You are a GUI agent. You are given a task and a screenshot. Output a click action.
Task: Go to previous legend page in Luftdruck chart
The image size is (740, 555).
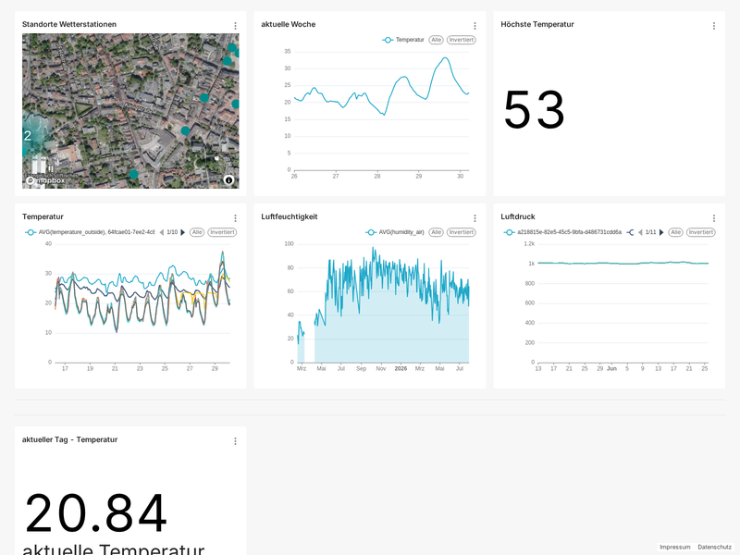640,232
